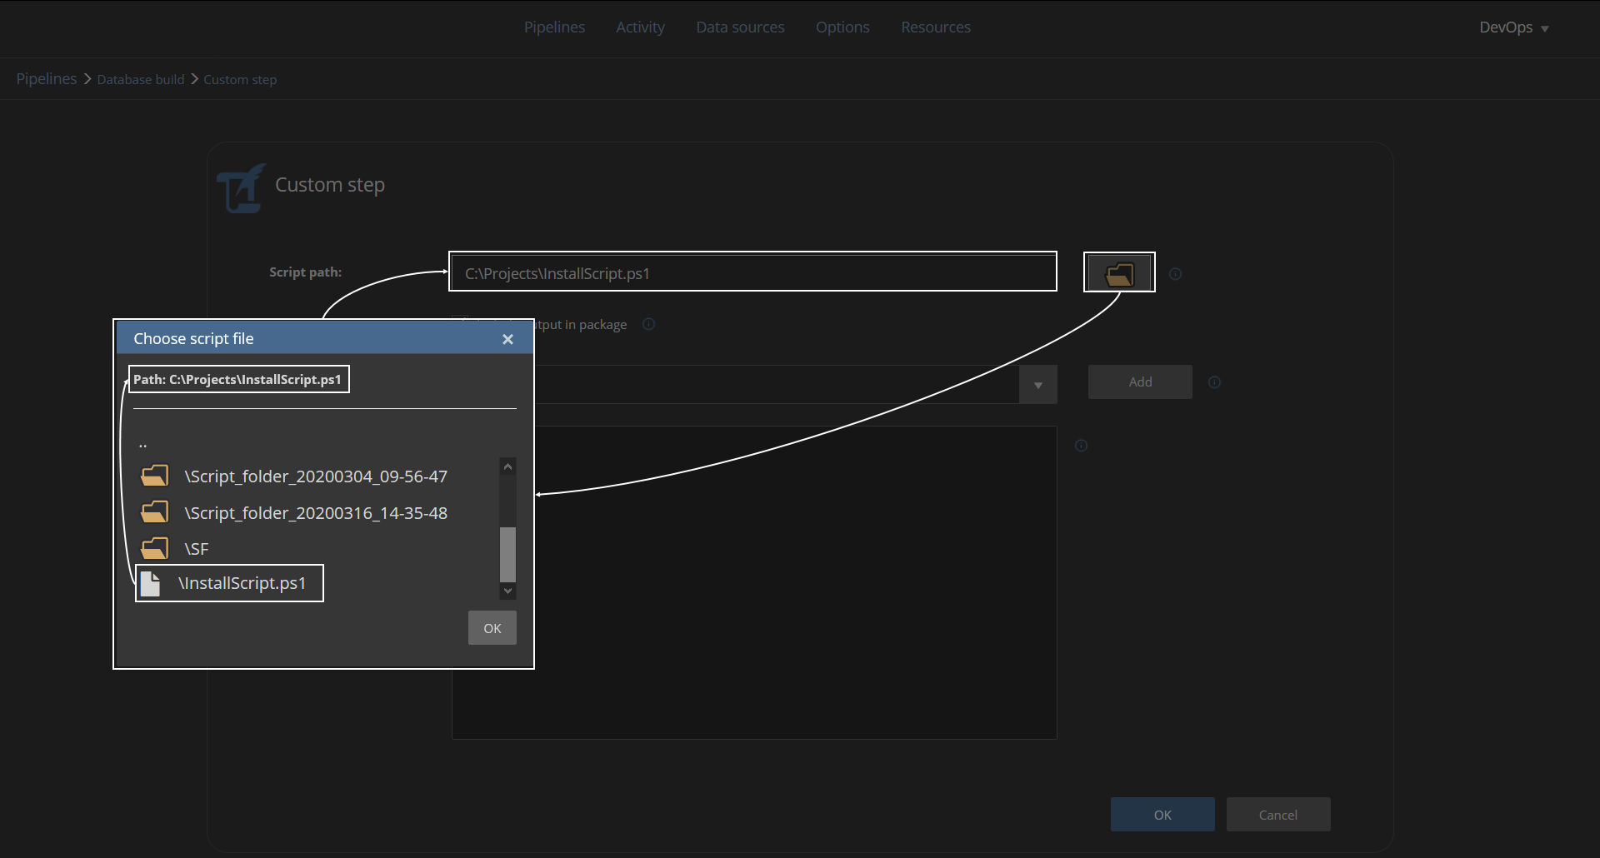Open the Script_folder_20200316_14-35-48 folder
Viewport: 1600px width, 858px height.
[x=315, y=513]
